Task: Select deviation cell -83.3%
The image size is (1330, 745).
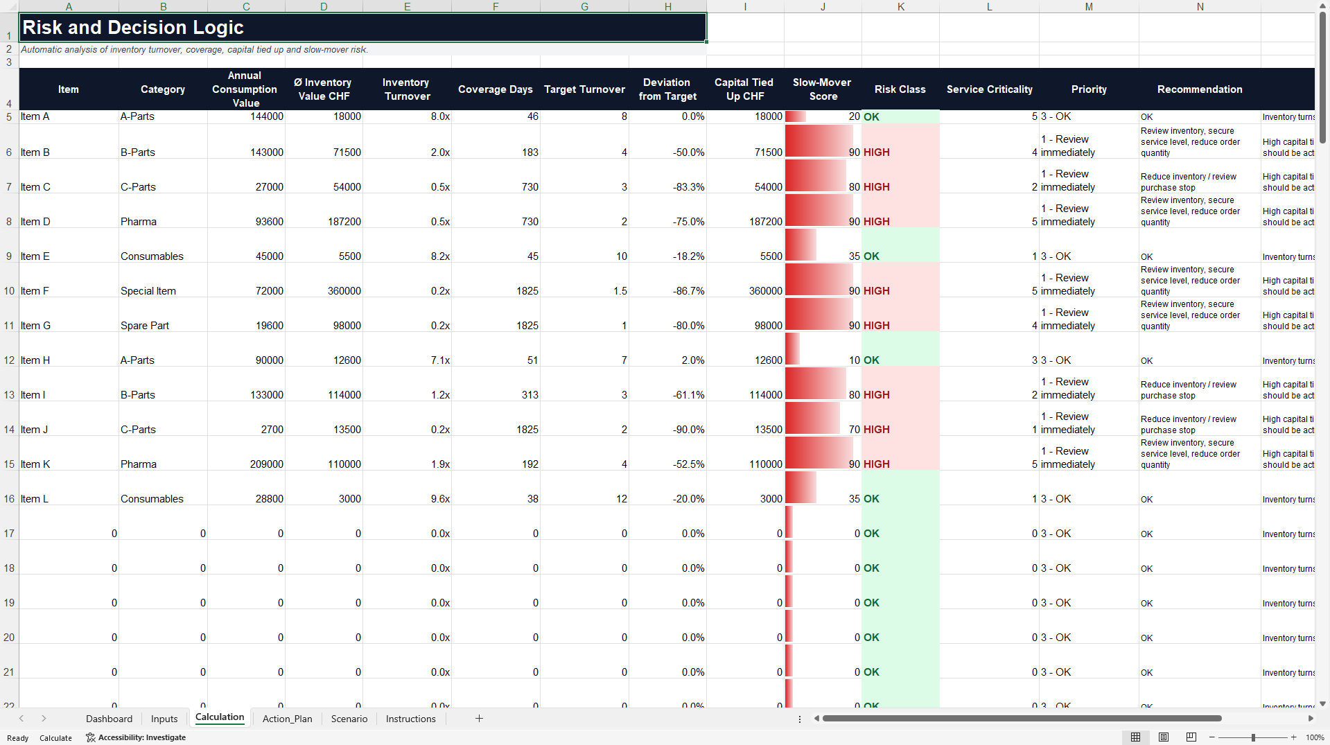Action: 667,176
